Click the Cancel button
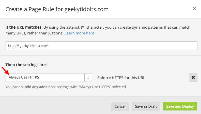 click(x=120, y=106)
